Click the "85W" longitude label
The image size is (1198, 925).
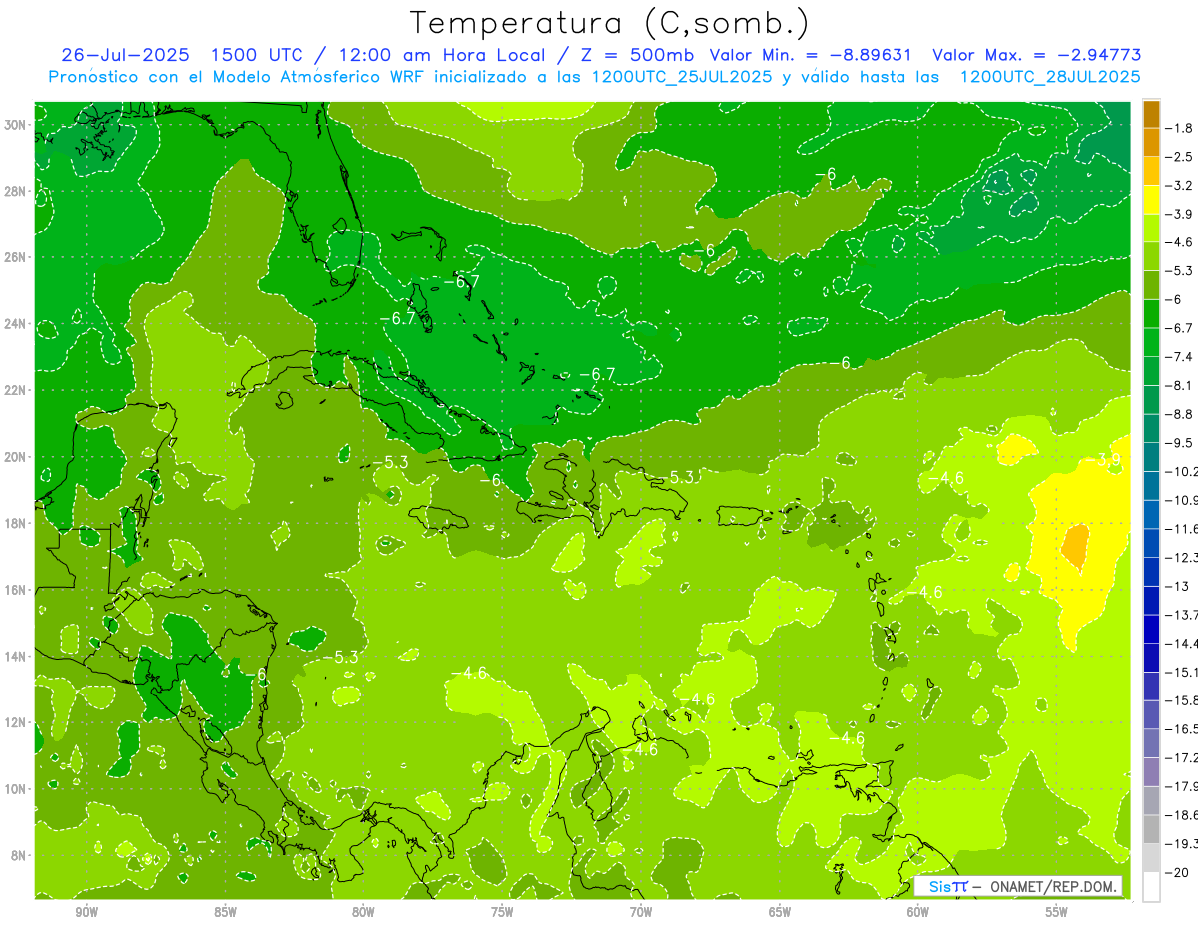pos(225,912)
